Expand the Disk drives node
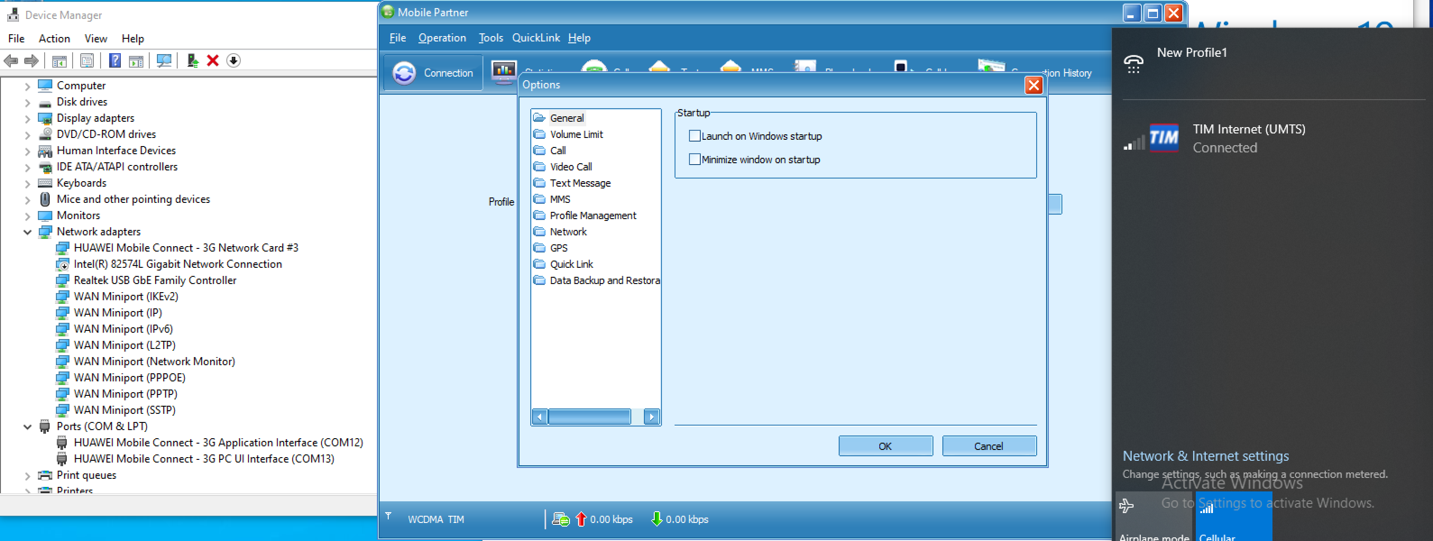1433x541 pixels. coord(27,102)
